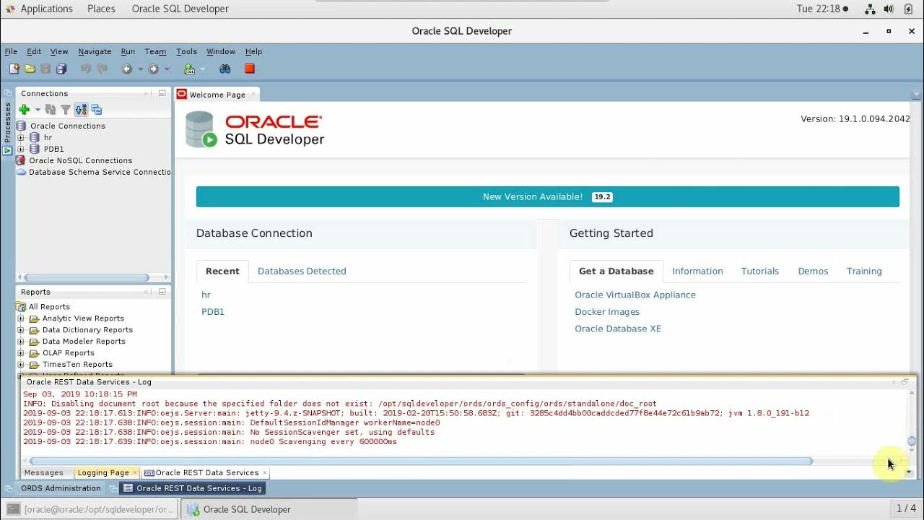This screenshot has width=924, height=520.
Task: Switch to Databases Detected tab
Action: [x=302, y=271]
